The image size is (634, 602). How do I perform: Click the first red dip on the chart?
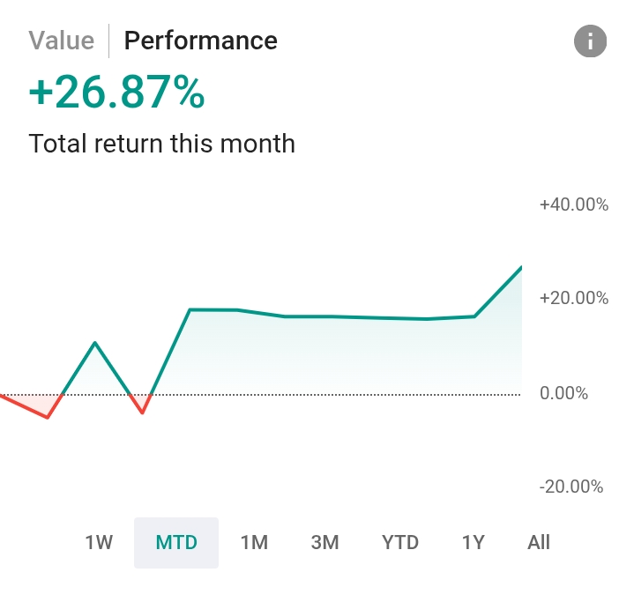pos(48,417)
